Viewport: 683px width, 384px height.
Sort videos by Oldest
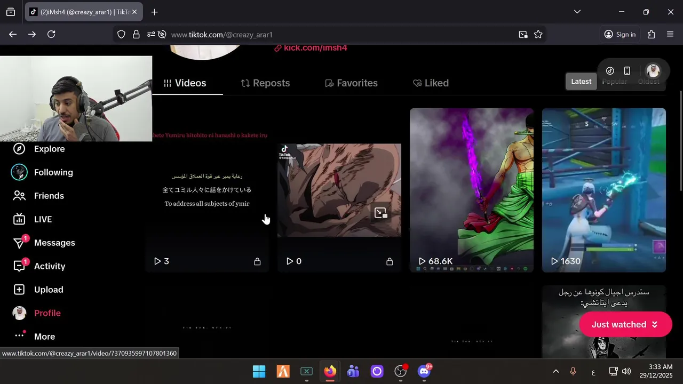coord(648,82)
